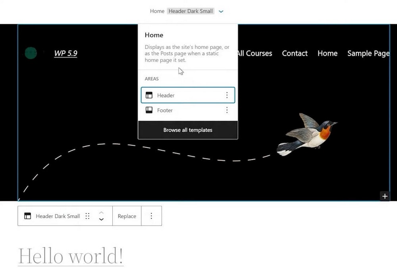397x280 pixels.
Task: Open Header area options three-dot menu
Action: 227,95
